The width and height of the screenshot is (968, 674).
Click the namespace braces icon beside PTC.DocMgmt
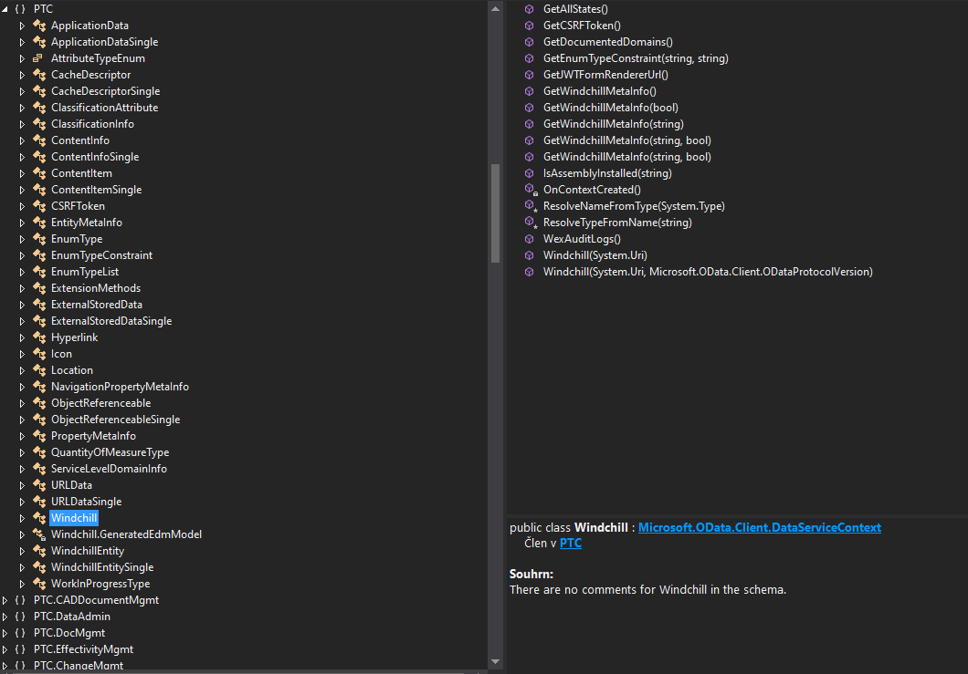tap(20, 632)
